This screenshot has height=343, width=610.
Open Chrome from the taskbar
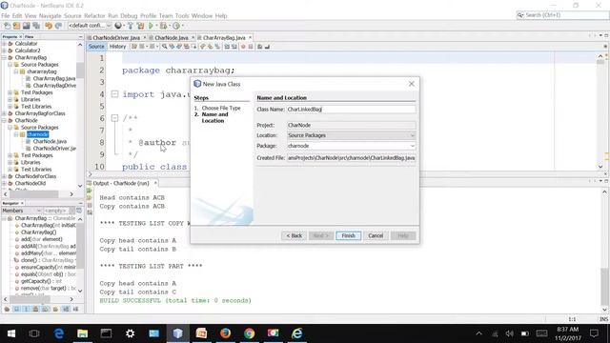click(250, 333)
